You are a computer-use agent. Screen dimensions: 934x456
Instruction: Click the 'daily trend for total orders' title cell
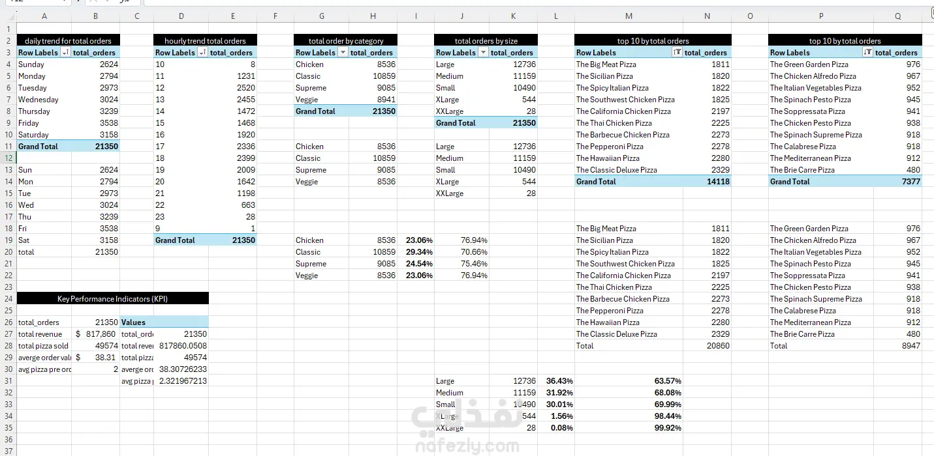tap(69, 40)
